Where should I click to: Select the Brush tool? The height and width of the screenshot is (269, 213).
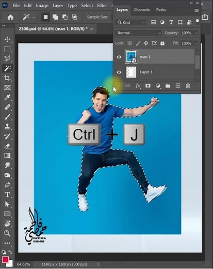pos(7,117)
